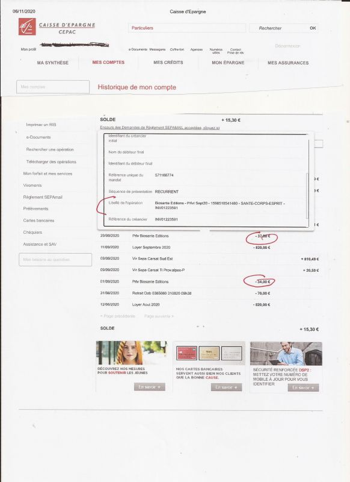
Task: Click the Caisse d'Epargne squirrel logo
Action: (x=27, y=27)
